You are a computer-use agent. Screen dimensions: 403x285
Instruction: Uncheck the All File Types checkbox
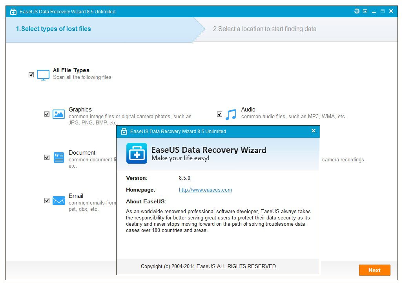click(31, 75)
